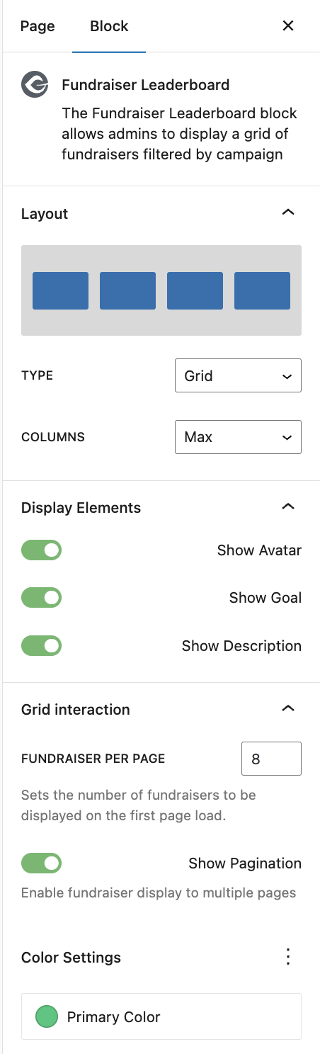Toggle Show Pagination switch

tap(42, 863)
